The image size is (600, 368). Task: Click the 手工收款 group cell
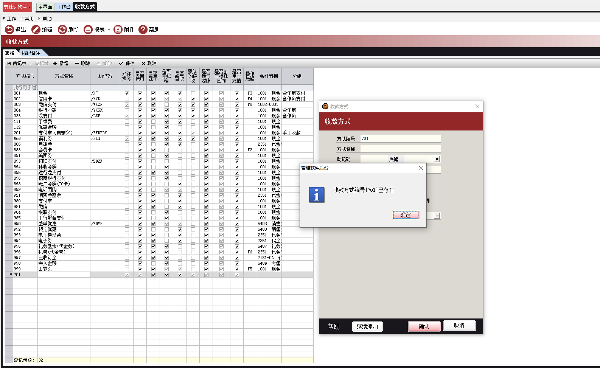pyautogui.click(x=297, y=133)
